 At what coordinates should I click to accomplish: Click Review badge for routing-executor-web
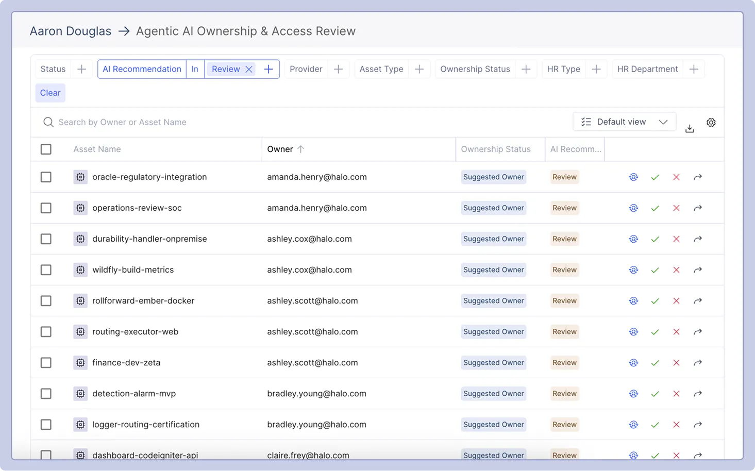pos(564,332)
